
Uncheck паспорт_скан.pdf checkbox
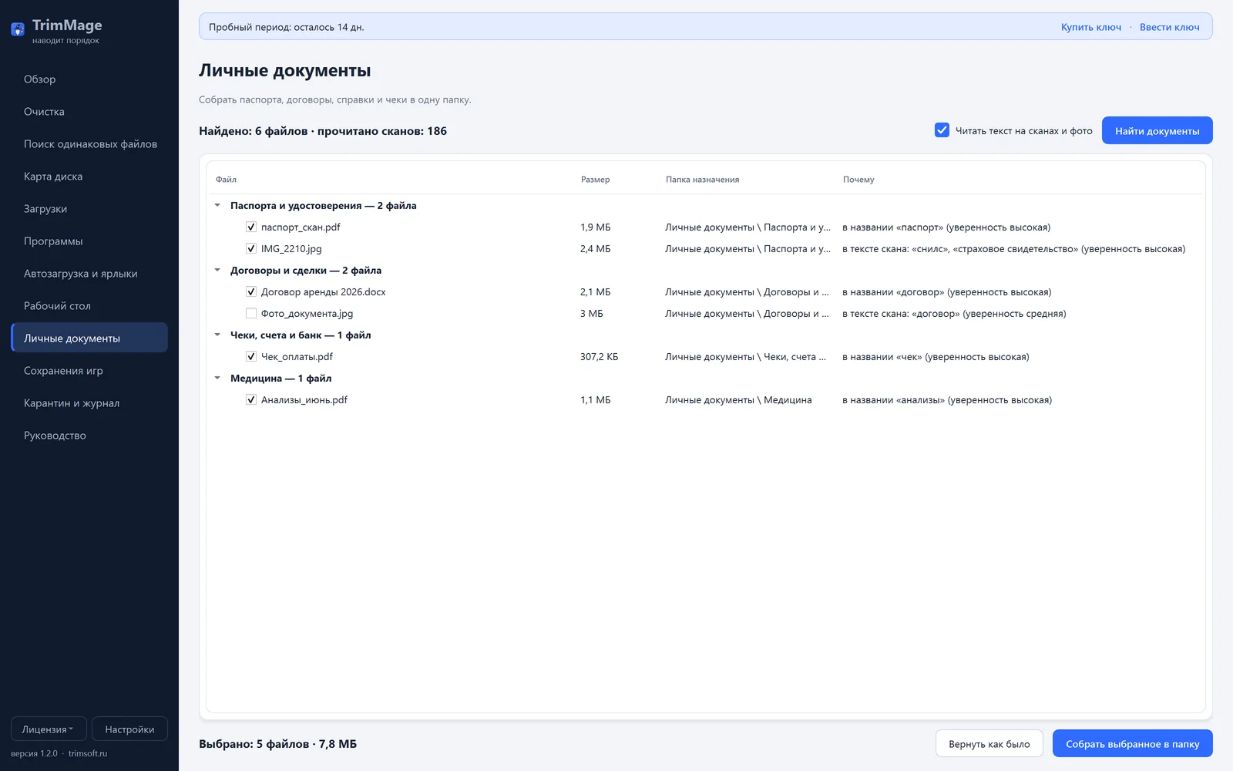(250, 227)
